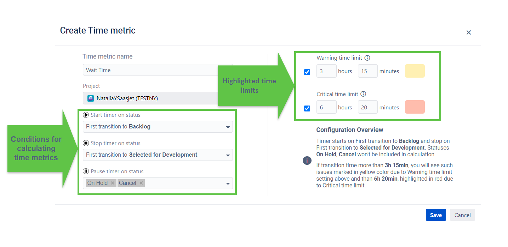Pick the yellow warning color swatch
Viewport: 508px width, 247px height.
click(415, 71)
